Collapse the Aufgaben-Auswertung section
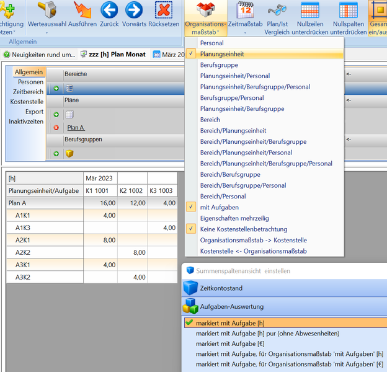Viewport: 387px width, 372px height. pos(231,307)
